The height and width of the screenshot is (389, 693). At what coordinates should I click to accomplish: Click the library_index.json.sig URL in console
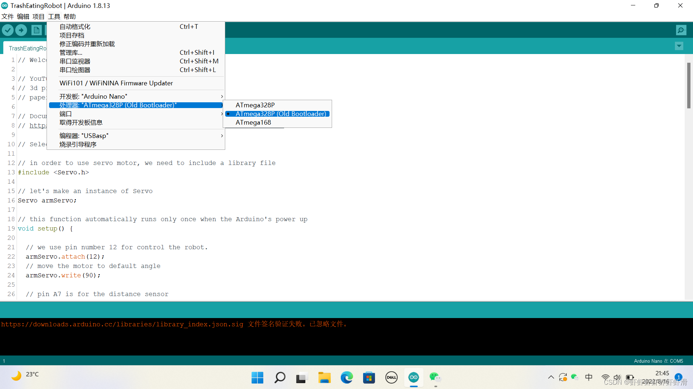(x=122, y=324)
